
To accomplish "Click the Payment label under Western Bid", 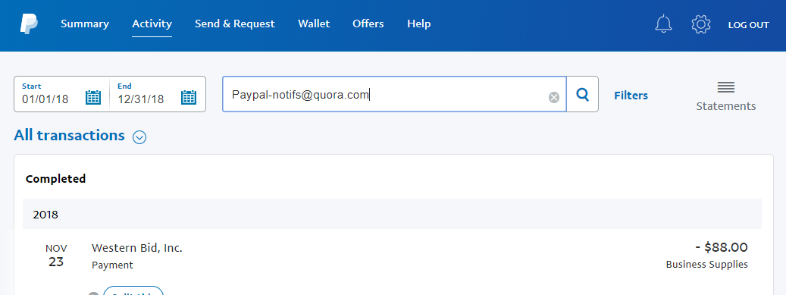I will (112, 265).
